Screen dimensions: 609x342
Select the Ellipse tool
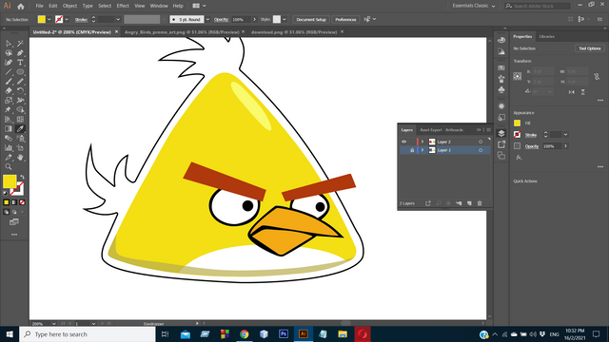click(20, 72)
